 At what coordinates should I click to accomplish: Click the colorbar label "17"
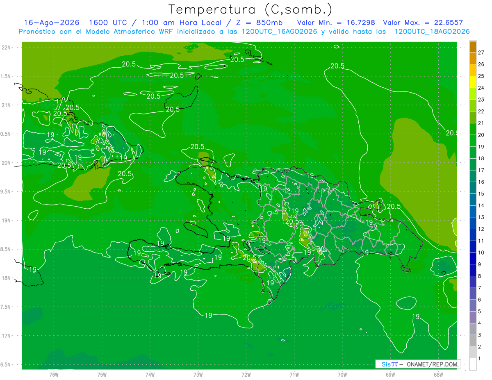481,170
